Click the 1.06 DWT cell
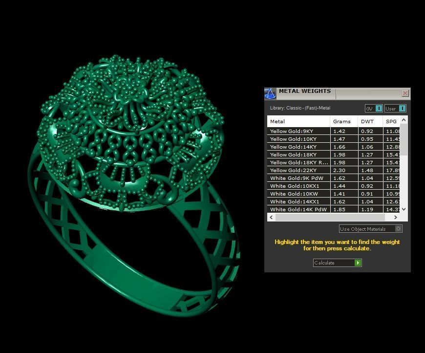 (x=370, y=147)
